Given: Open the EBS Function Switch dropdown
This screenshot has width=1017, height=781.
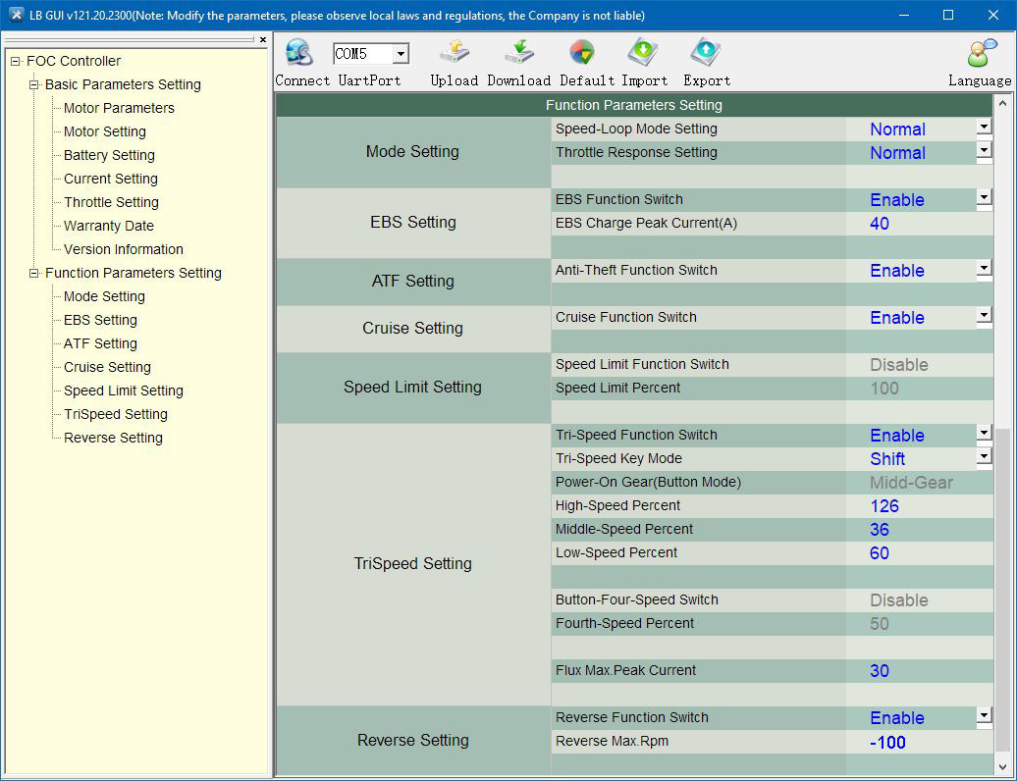Looking at the screenshot, I should tap(984, 198).
